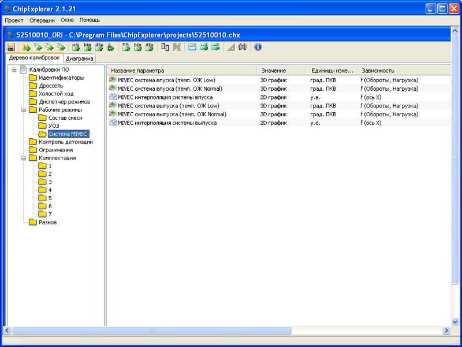Viewport: 462px width, 347px height.
Task: Click the 'cs' checksum toolbar icon
Action: [126, 47]
